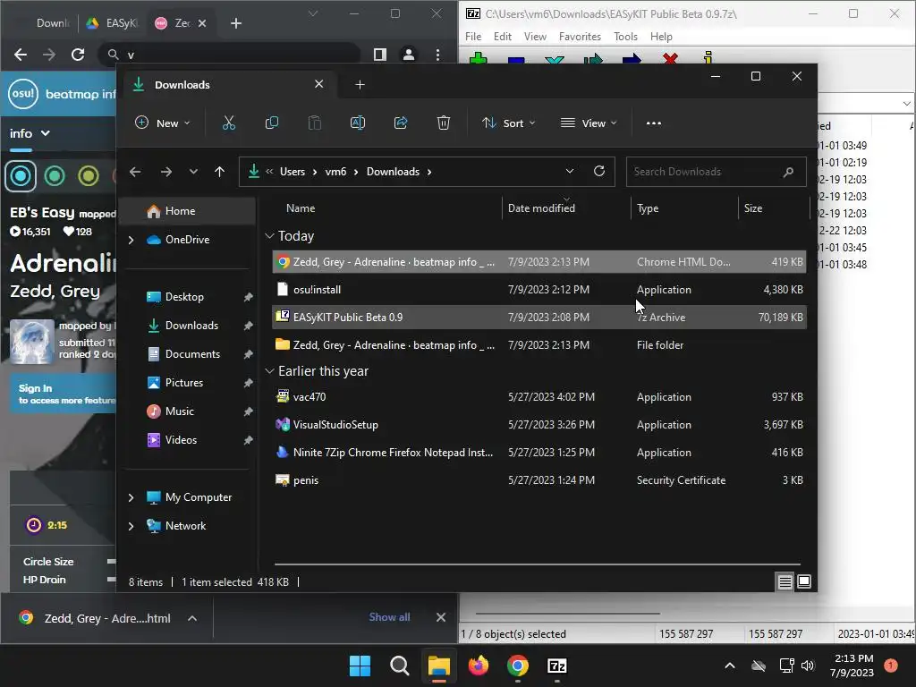Click Show all downloads in Chrome

click(390, 617)
